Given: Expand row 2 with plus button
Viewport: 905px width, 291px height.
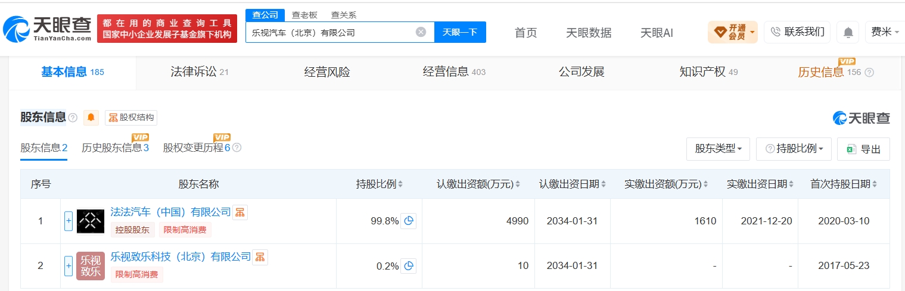Looking at the screenshot, I should (69, 266).
